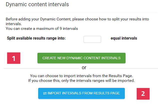Click Import Intervals From Results Page button
Viewport: 158px width, 107px height.
pos(81,93)
